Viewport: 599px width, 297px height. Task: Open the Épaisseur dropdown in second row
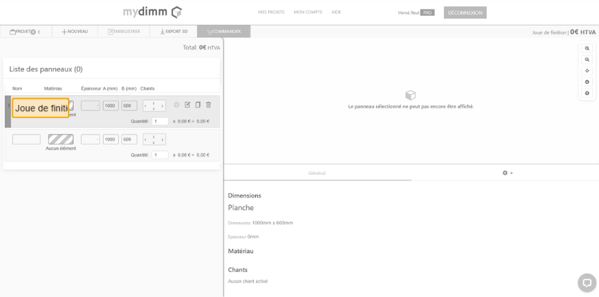[x=90, y=139]
